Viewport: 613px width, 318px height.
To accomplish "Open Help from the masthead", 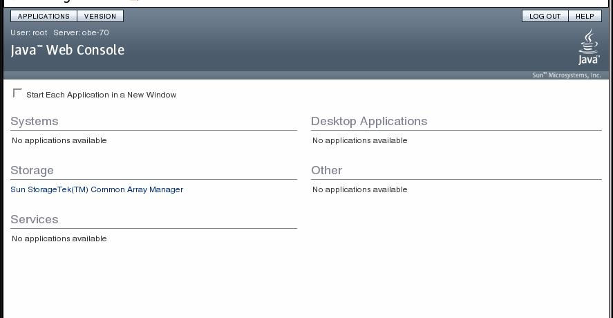I will (x=585, y=16).
